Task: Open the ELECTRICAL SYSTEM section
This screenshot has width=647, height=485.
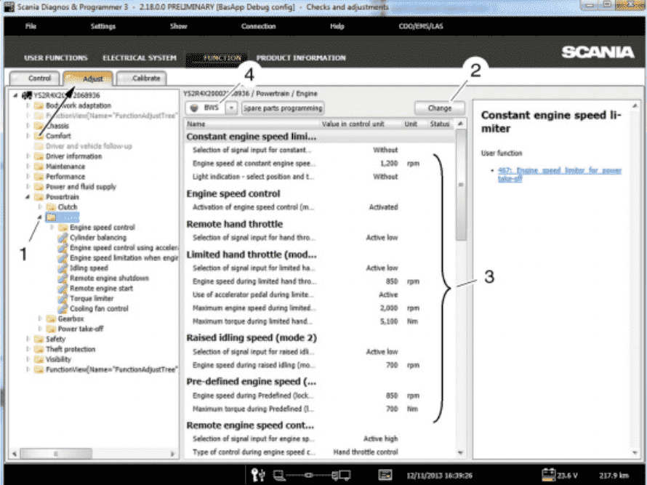Action: [x=139, y=58]
